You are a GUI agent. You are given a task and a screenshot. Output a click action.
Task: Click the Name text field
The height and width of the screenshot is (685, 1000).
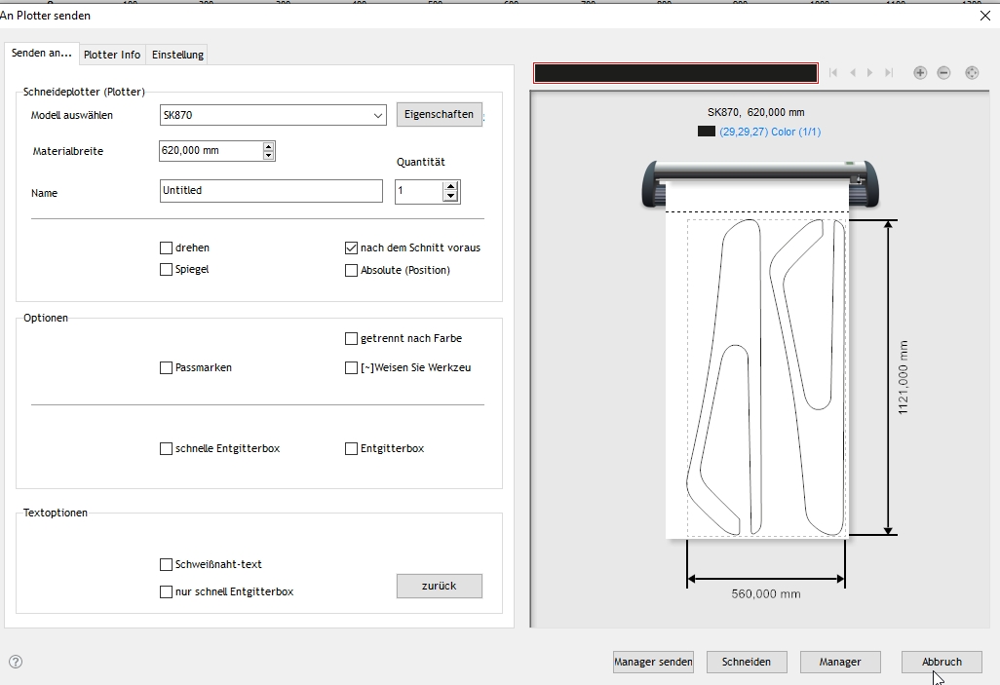click(271, 191)
